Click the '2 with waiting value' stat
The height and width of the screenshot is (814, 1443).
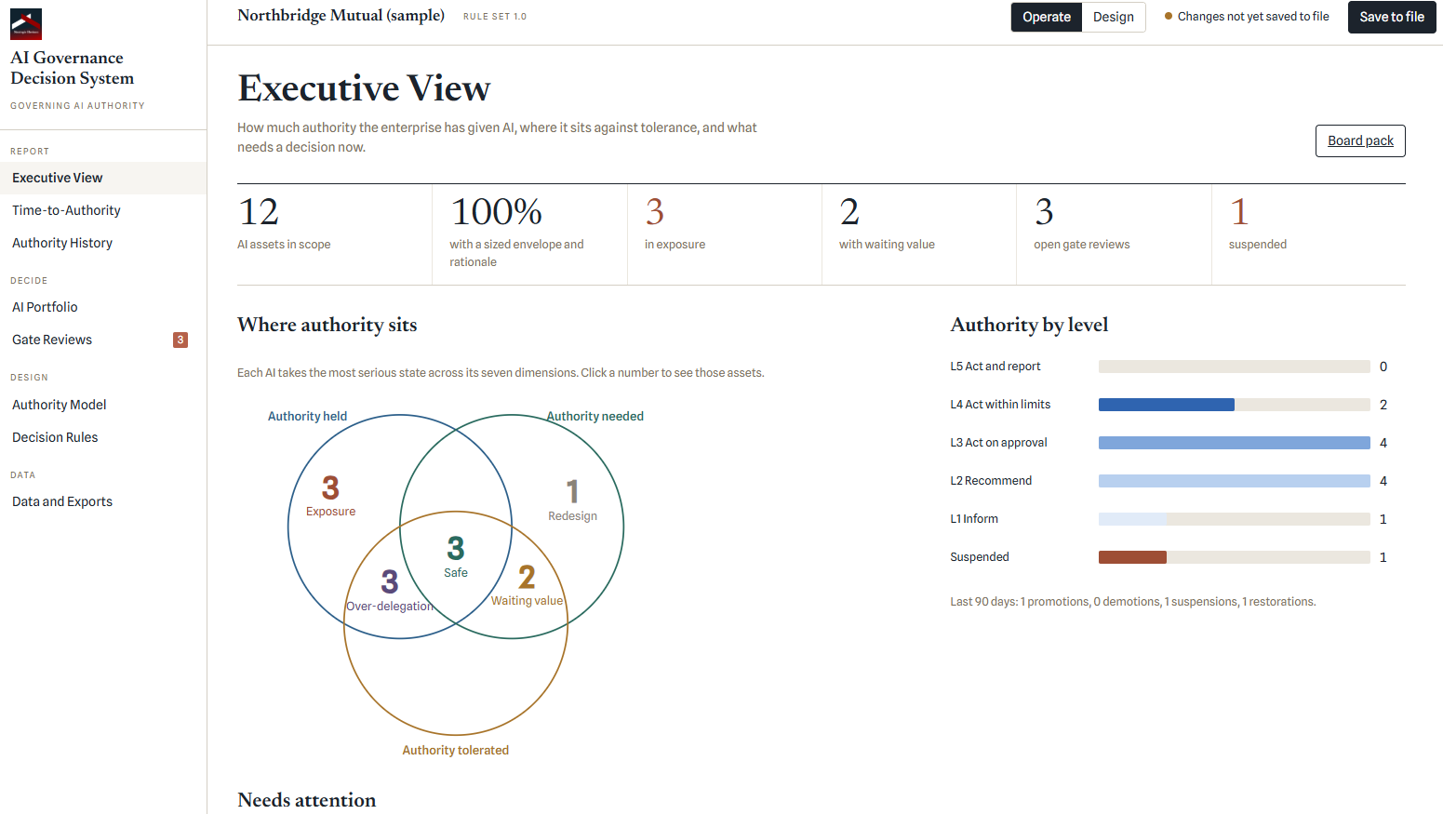919,234
